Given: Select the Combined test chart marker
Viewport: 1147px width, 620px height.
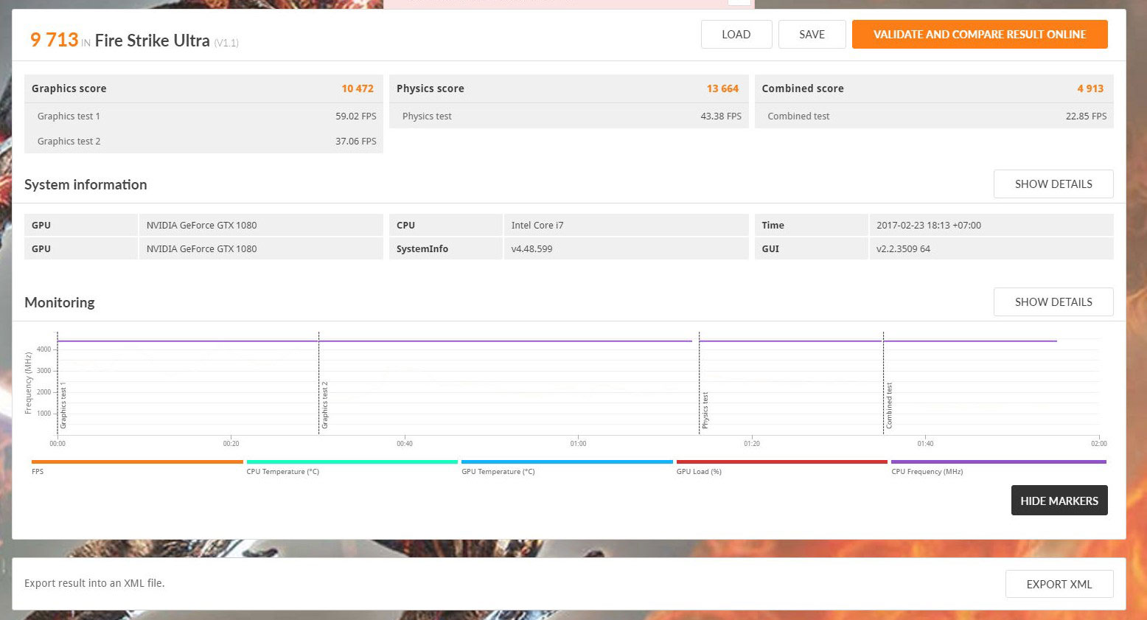Looking at the screenshot, I should (889, 405).
